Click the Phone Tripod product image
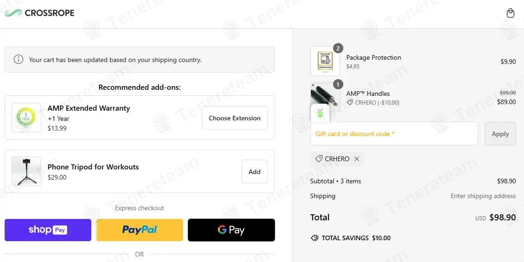This screenshot has width=524, height=262. (26, 171)
